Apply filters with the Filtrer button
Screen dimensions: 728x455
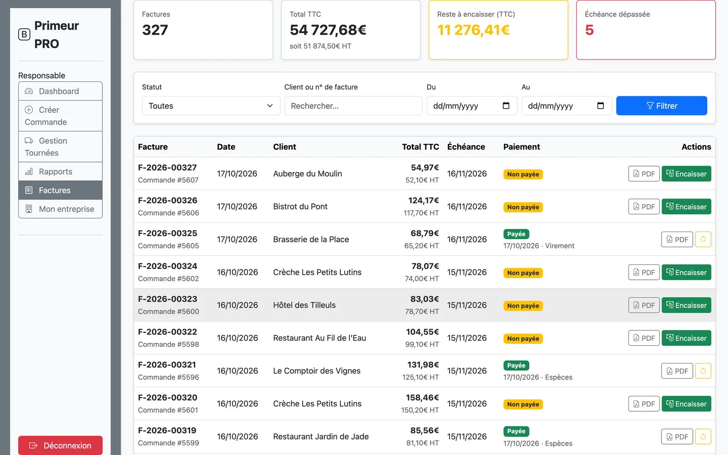(662, 106)
